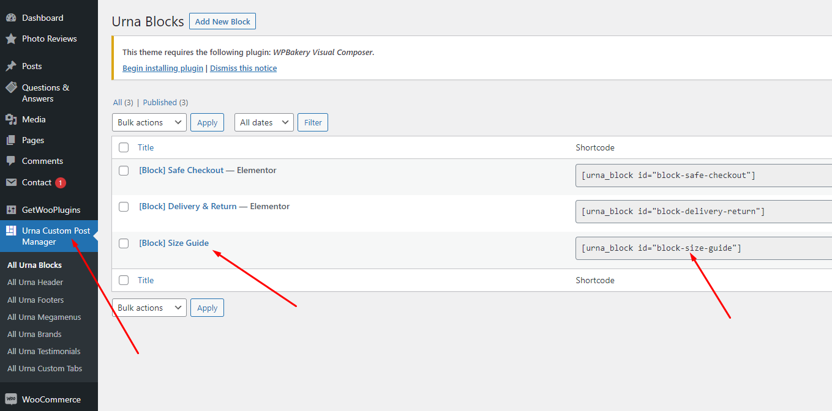Click the Dashboard gauge icon
Image resolution: width=832 pixels, height=411 pixels.
coord(11,18)
